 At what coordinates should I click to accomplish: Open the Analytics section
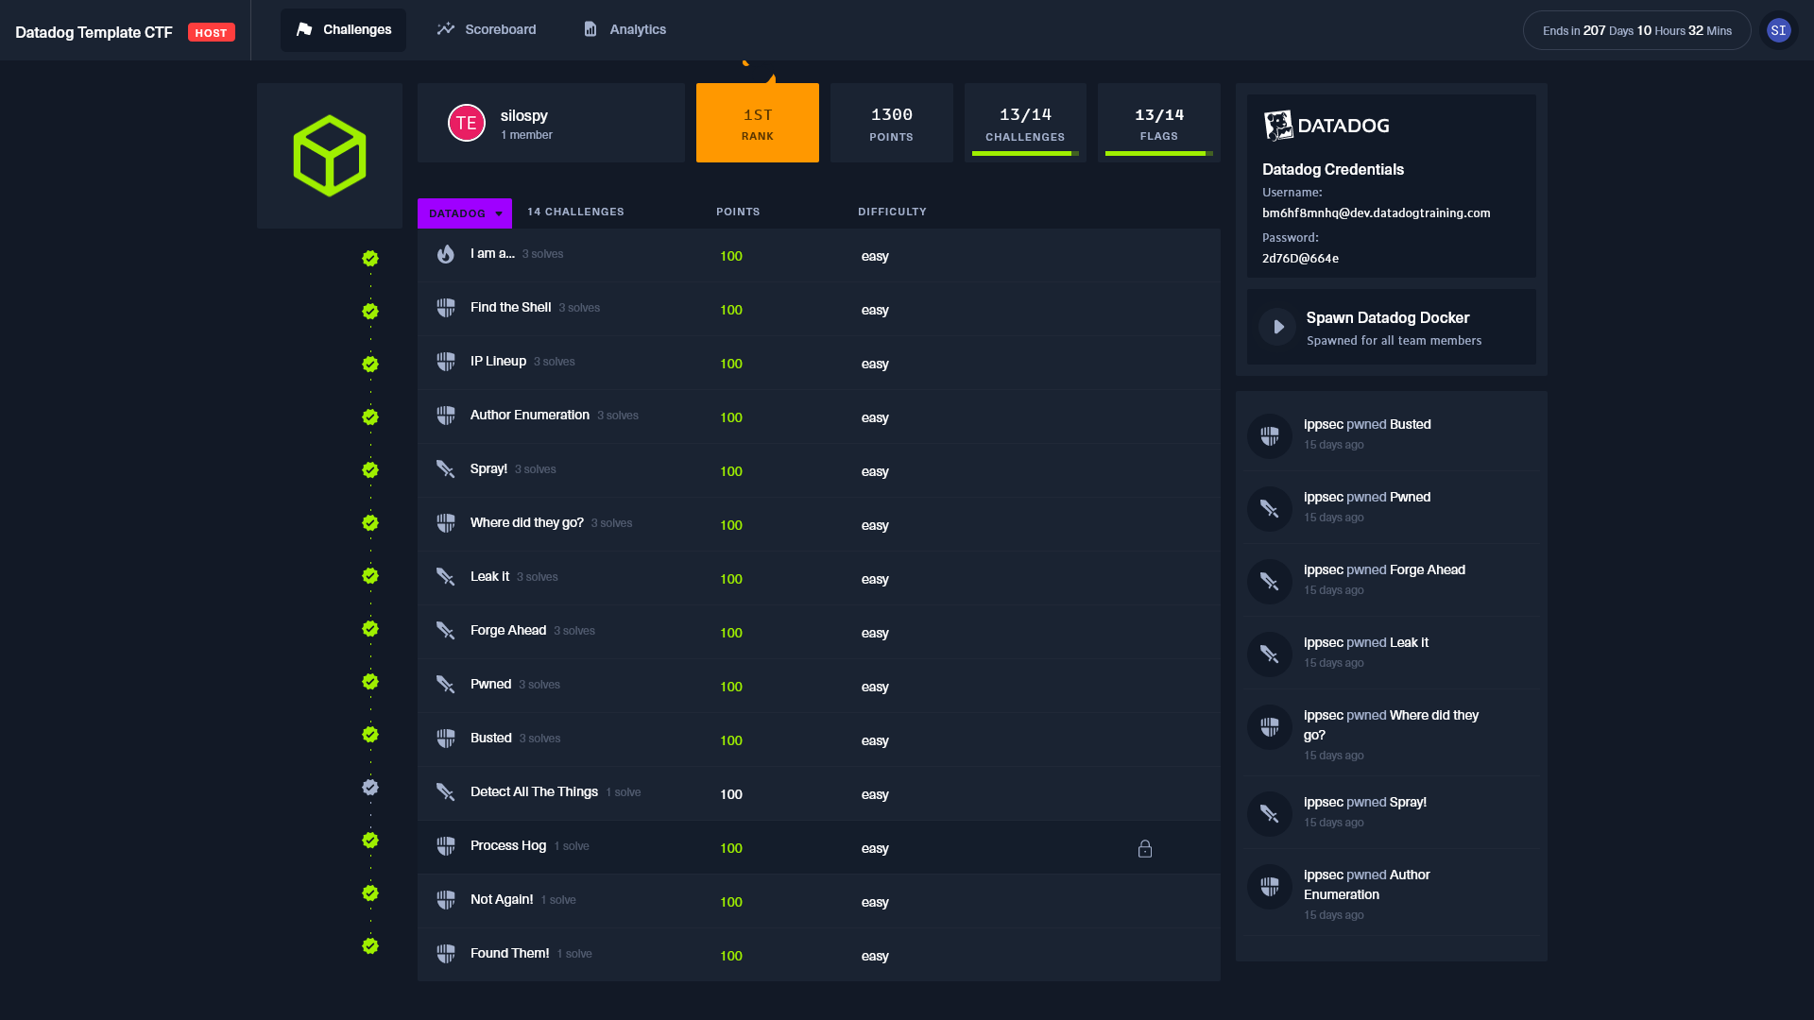pos(623,29)
